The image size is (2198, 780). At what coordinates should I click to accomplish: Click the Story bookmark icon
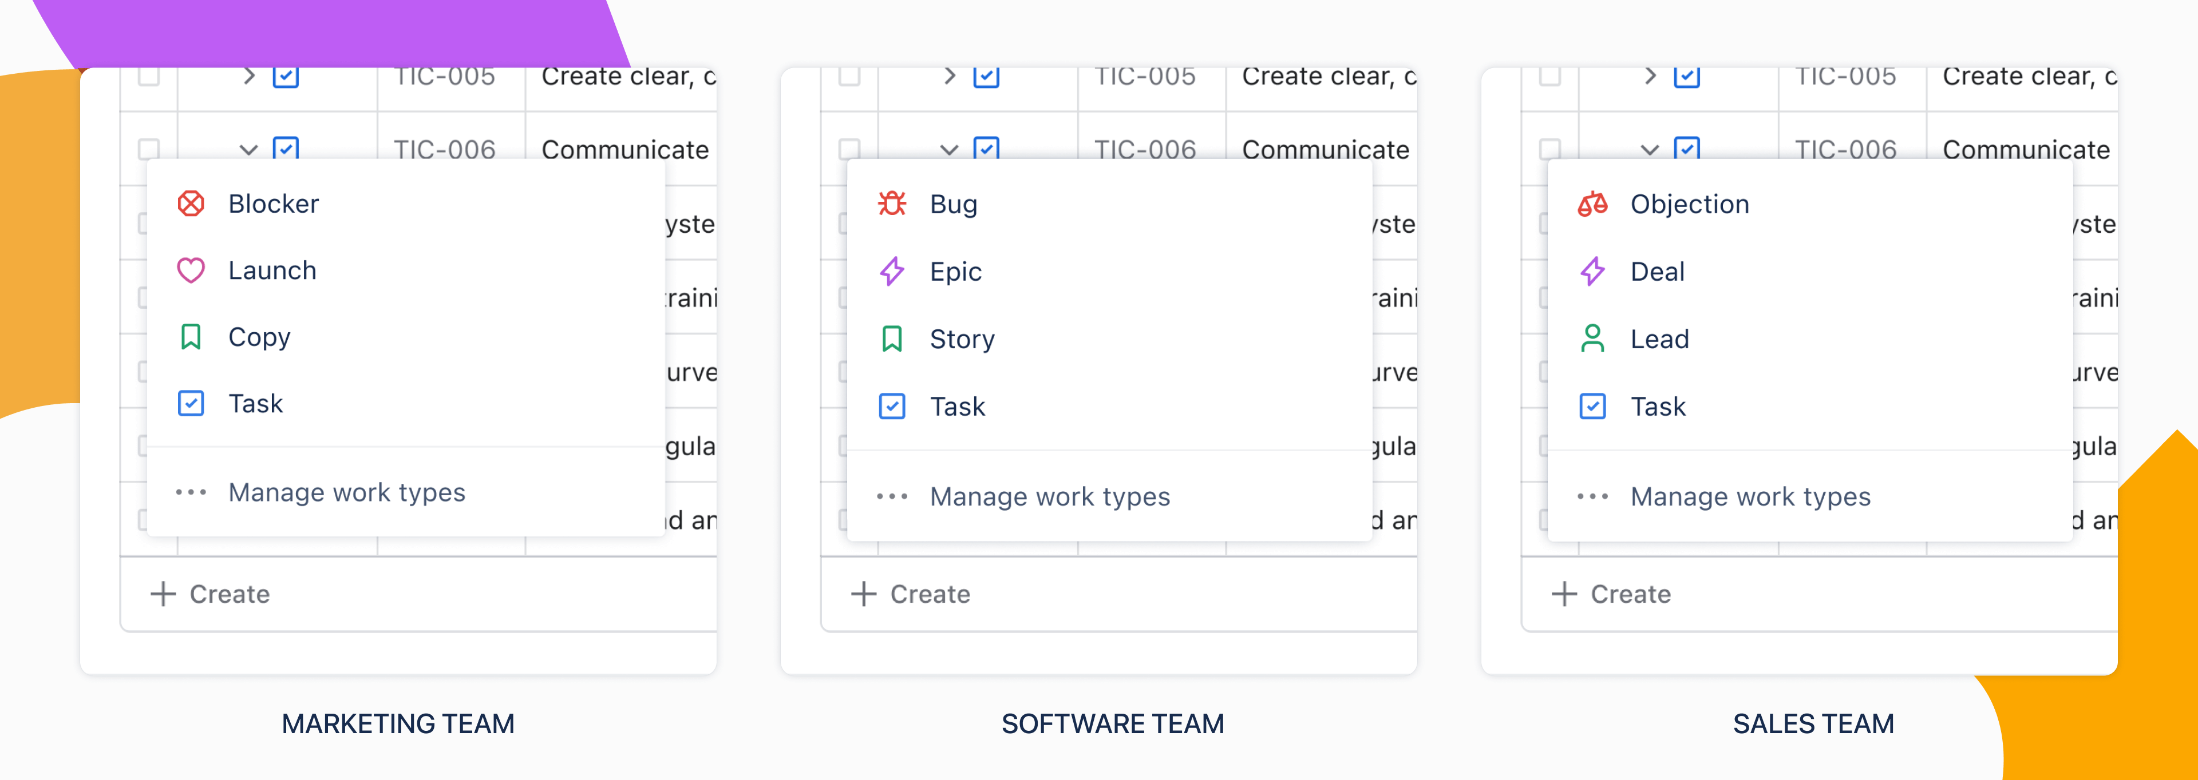892,339
